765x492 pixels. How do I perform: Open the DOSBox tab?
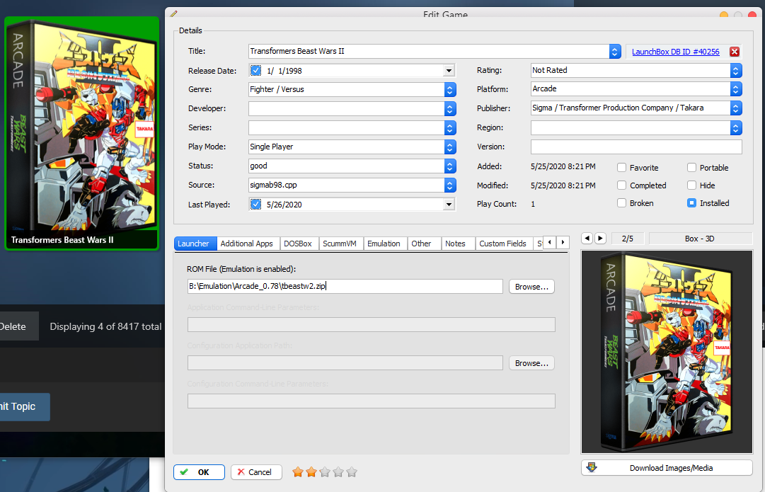(x=299, y=243)
